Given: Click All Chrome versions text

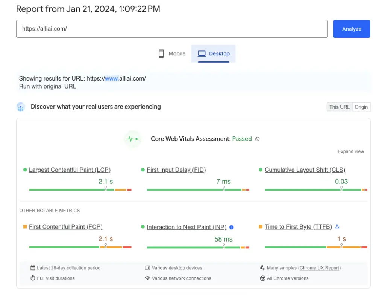Looking at the screenshot, I should coord(288,278).
